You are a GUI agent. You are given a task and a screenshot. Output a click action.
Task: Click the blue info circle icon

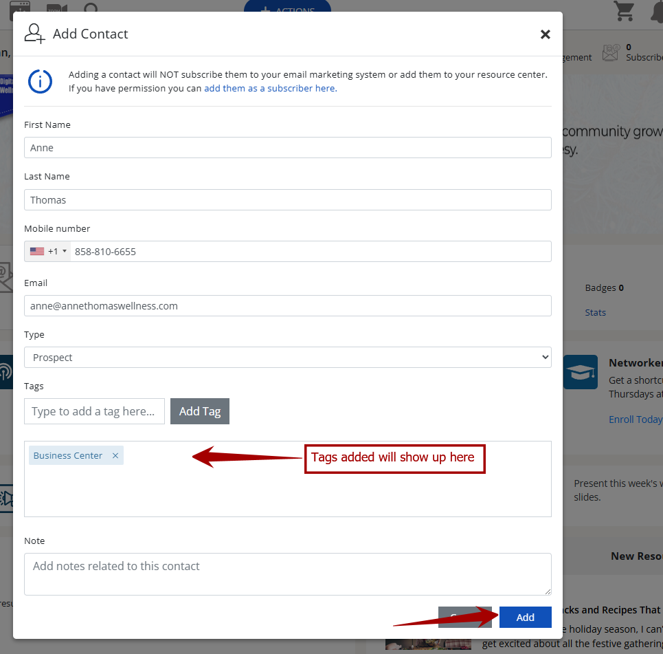point(40,81)
